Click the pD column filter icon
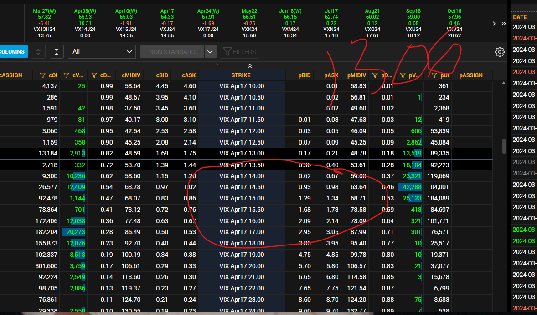 (375, 75)
